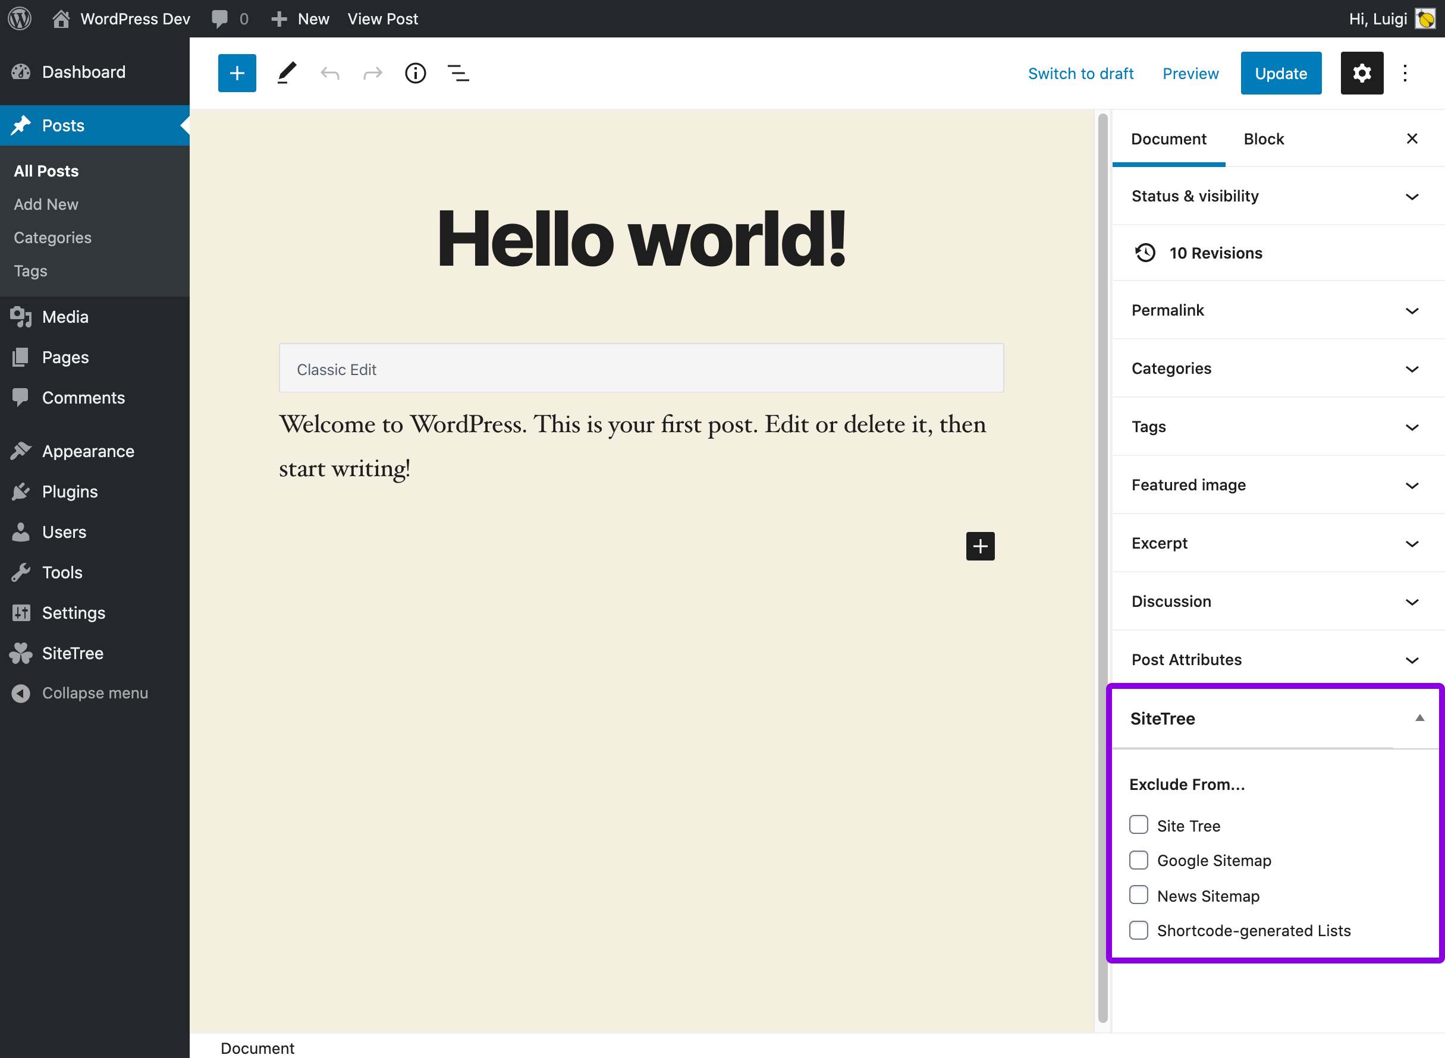Viewport: 1445px width, 1058px height.
Task: Click the Comments icon in admin menu
Action: pyautogui.click(x=20, y=398)
